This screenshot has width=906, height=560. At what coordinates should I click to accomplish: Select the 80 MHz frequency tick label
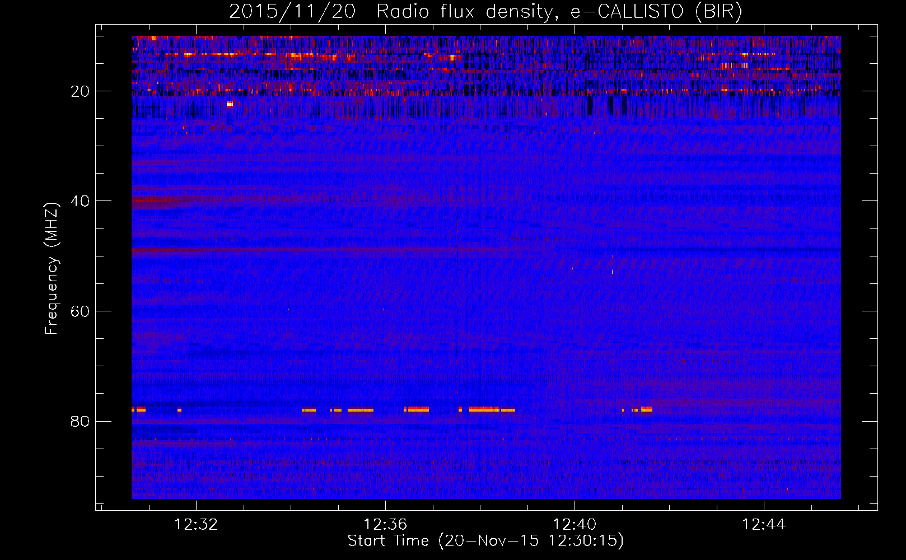[80, 421]
